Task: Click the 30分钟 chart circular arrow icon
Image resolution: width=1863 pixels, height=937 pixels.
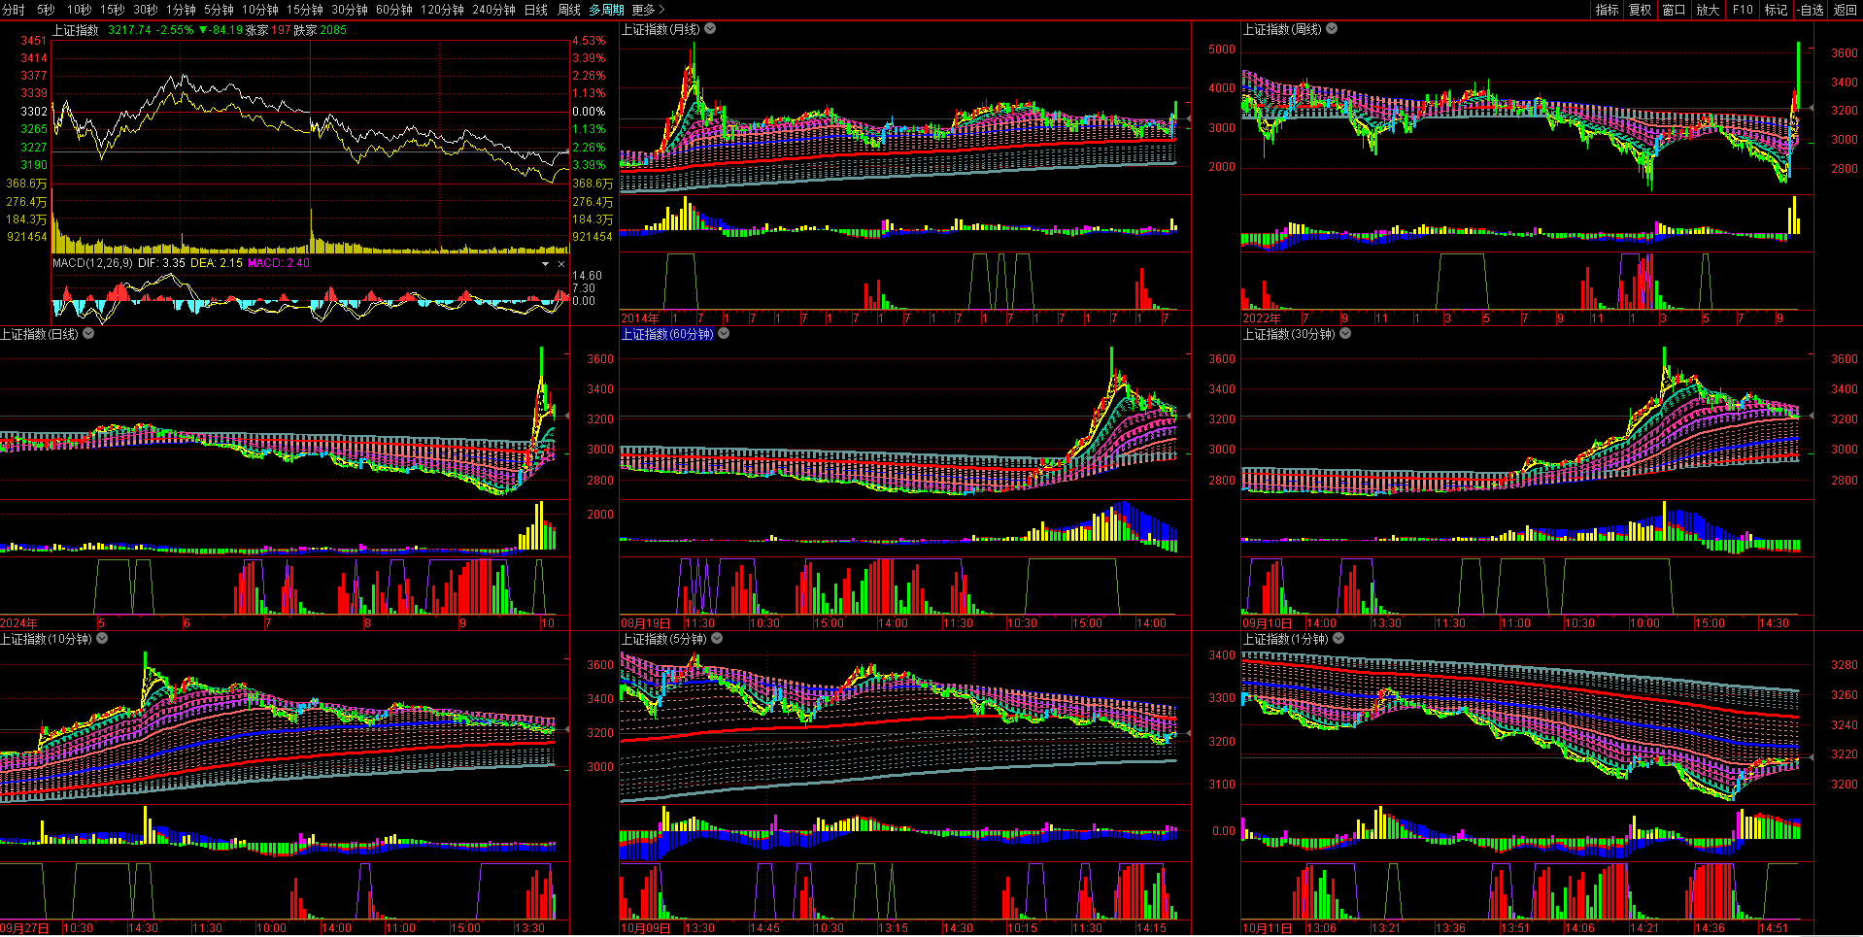Action: [1345, 334]
